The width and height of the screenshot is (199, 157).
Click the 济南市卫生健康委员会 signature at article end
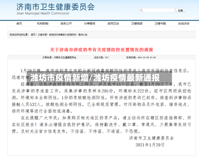pyautogui.click(x=151, y=138)
